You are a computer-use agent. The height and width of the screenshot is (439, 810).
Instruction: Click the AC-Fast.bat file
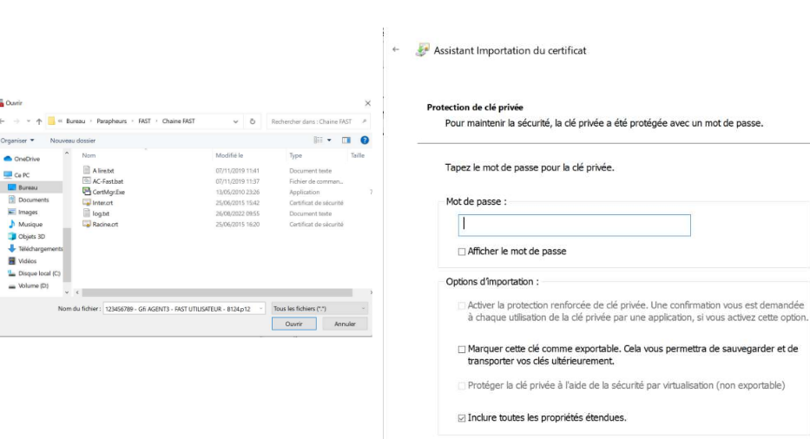108,181
